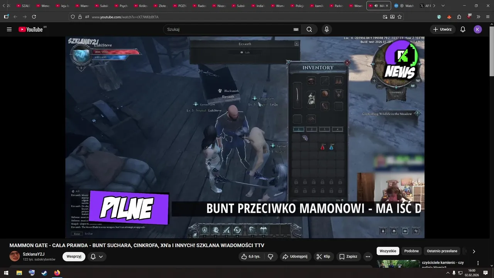Switch to the Watch tab
Screen dimensions: 494x278
[x=404, y=6]
